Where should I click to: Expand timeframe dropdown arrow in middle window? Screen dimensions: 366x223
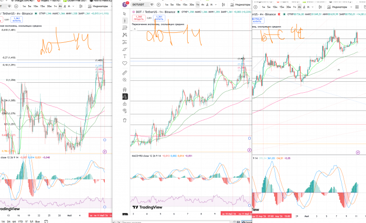[216, 4]
